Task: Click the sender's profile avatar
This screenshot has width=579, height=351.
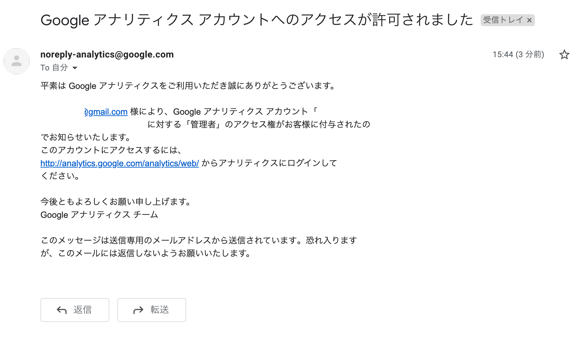Action: 17,61
